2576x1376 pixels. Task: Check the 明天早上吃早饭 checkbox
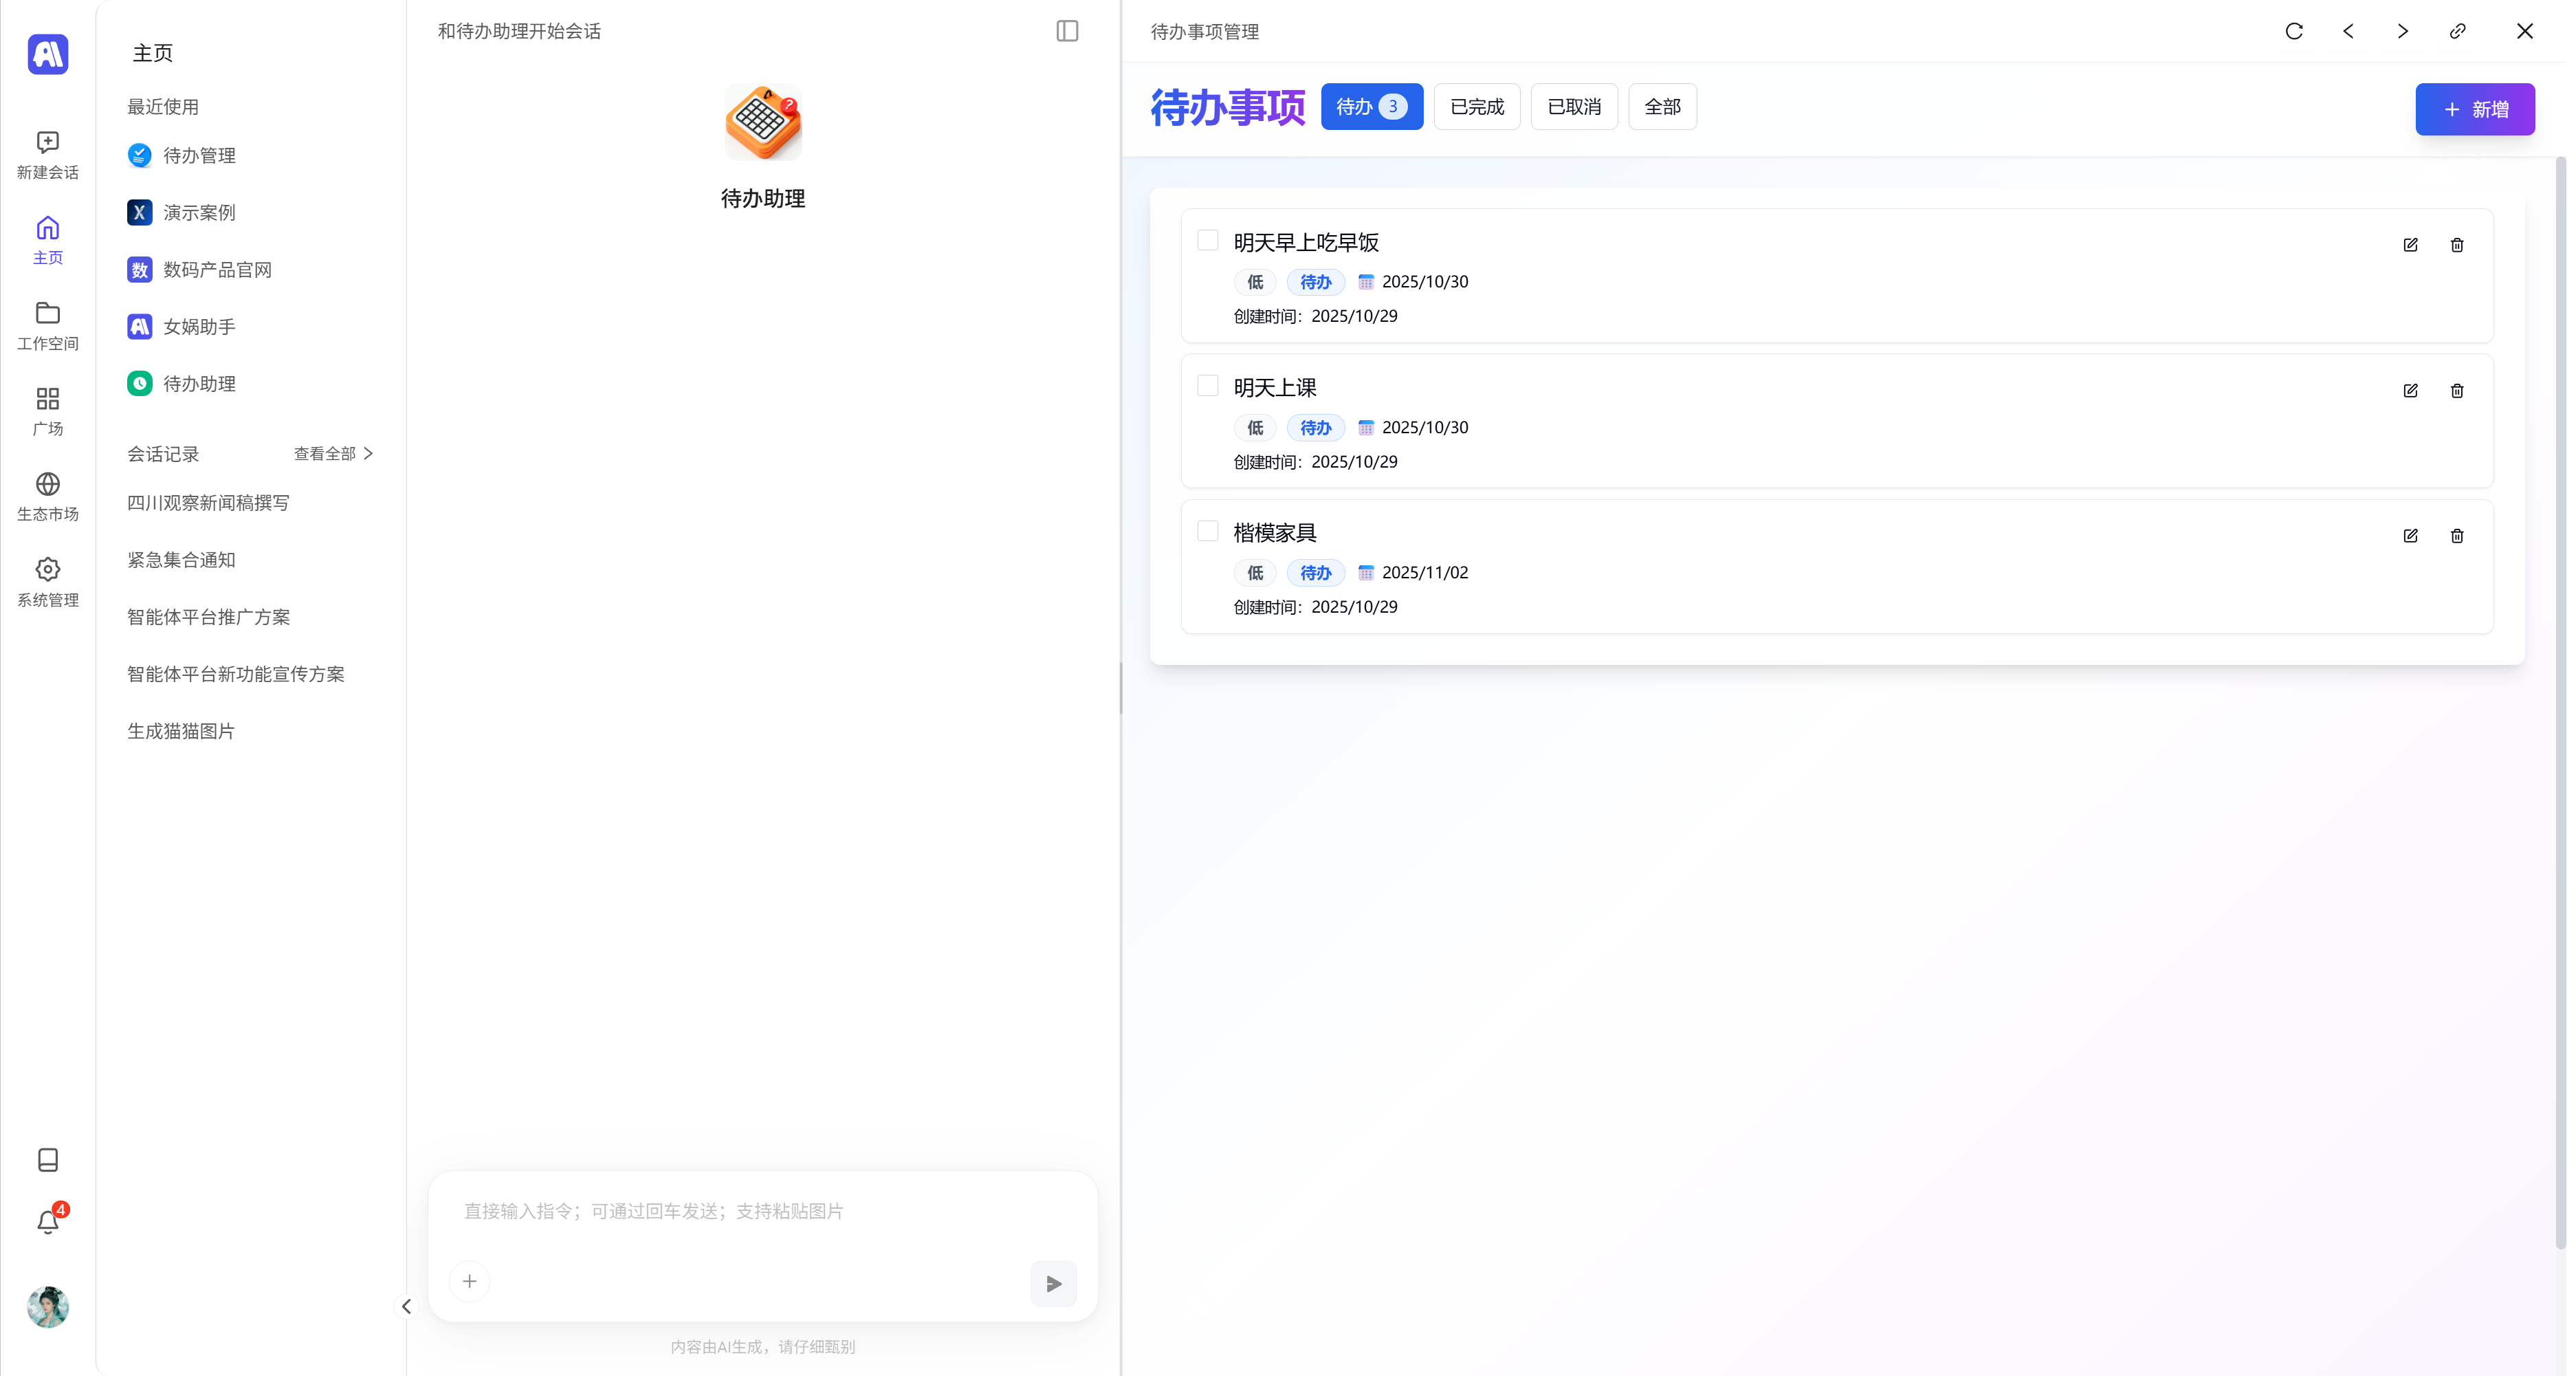(1207, 241)
